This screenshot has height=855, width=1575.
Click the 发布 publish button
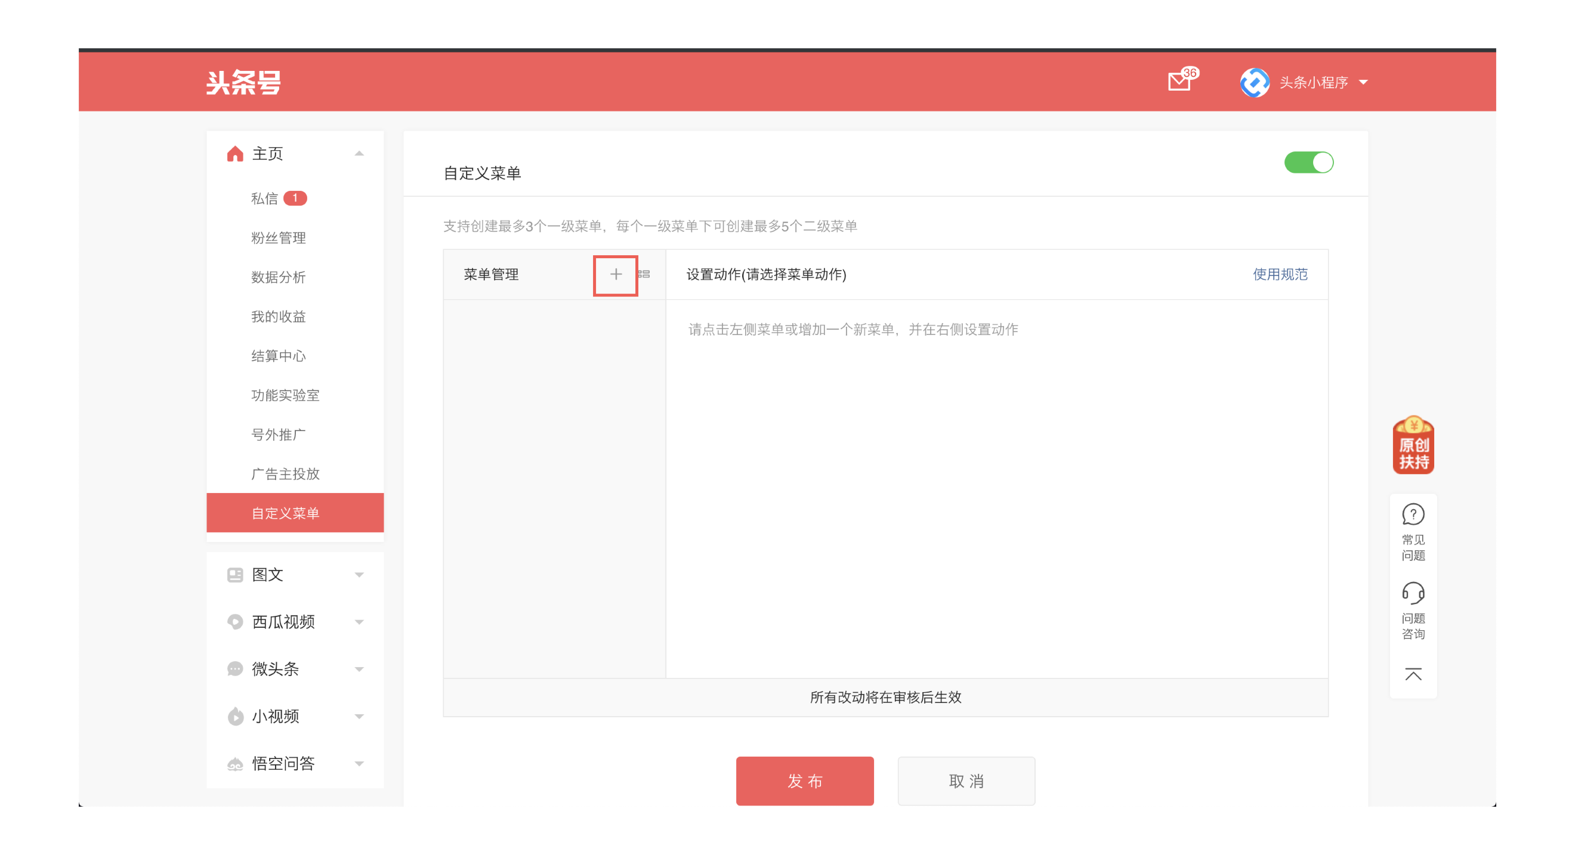(x=805, y=780)
